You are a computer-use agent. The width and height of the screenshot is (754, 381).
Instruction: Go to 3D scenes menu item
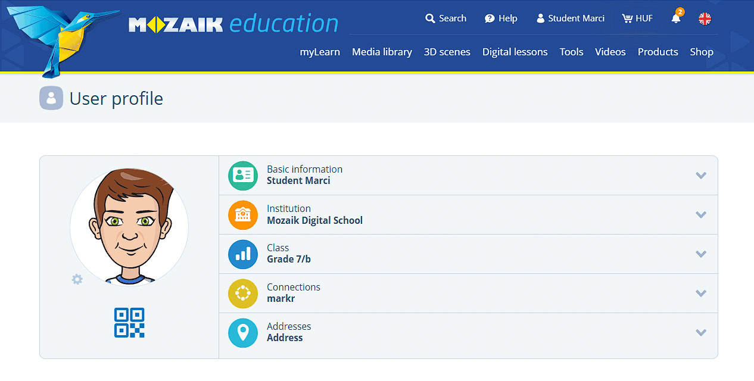[x=447, y=52]
